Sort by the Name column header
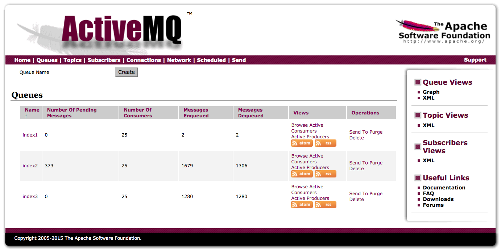Screen dimensions: 501x251 point(32,110)
